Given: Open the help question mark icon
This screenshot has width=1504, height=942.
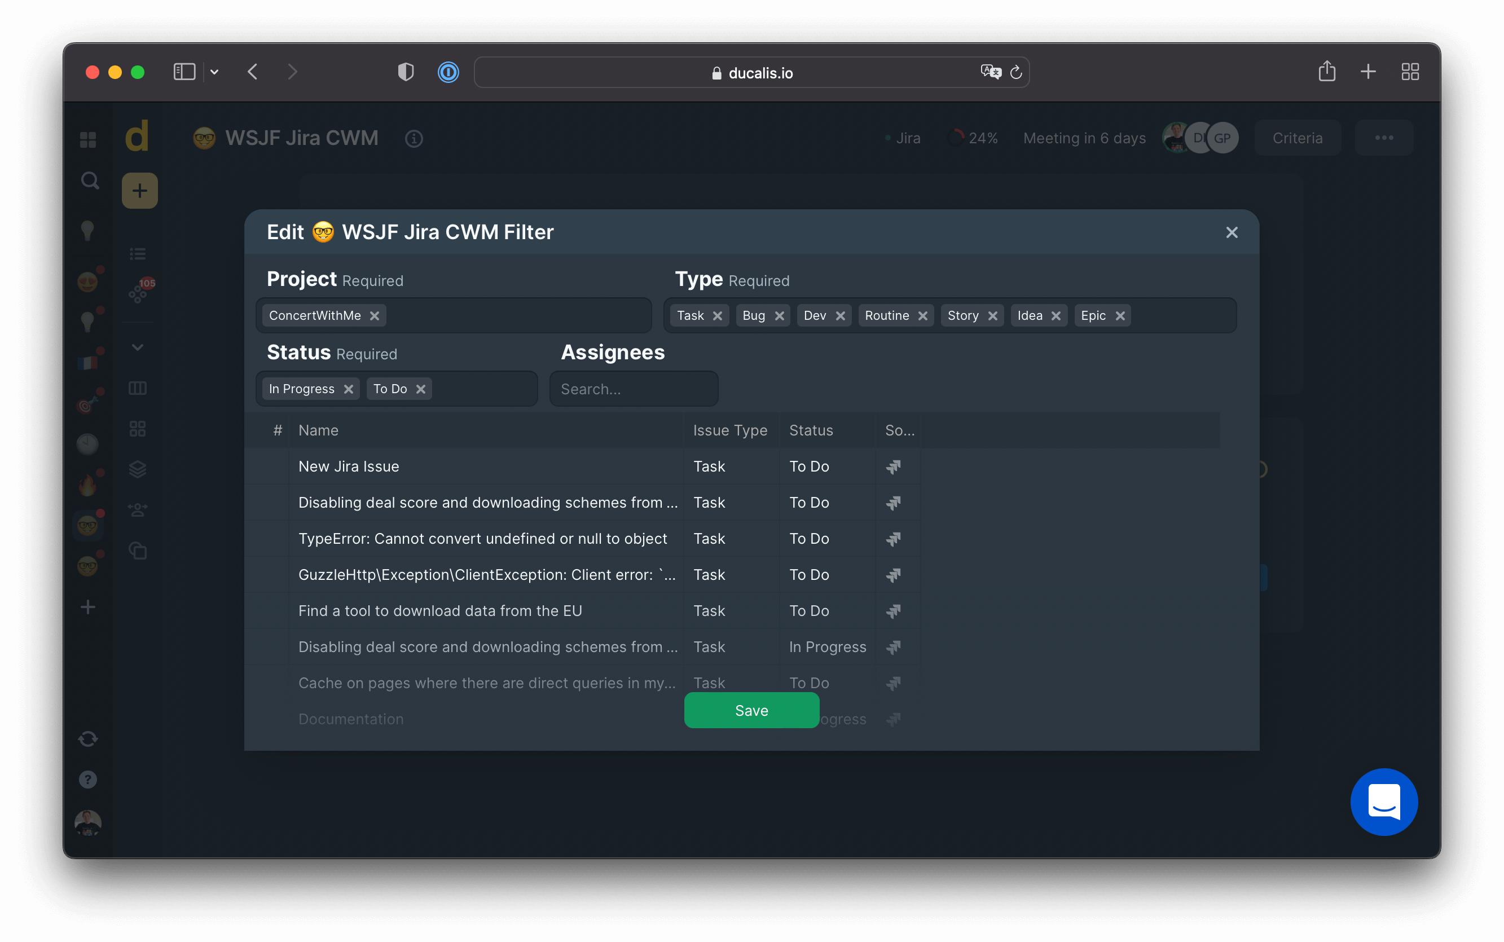Looking at the screenshot, I should point(88,780).
